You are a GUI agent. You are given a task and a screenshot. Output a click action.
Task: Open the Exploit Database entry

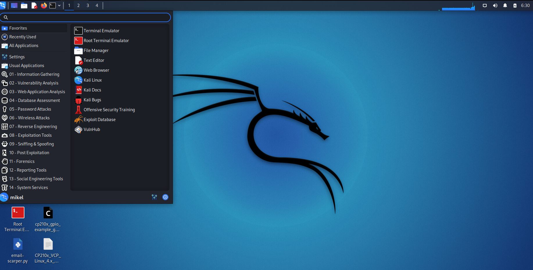coord(120,120)
